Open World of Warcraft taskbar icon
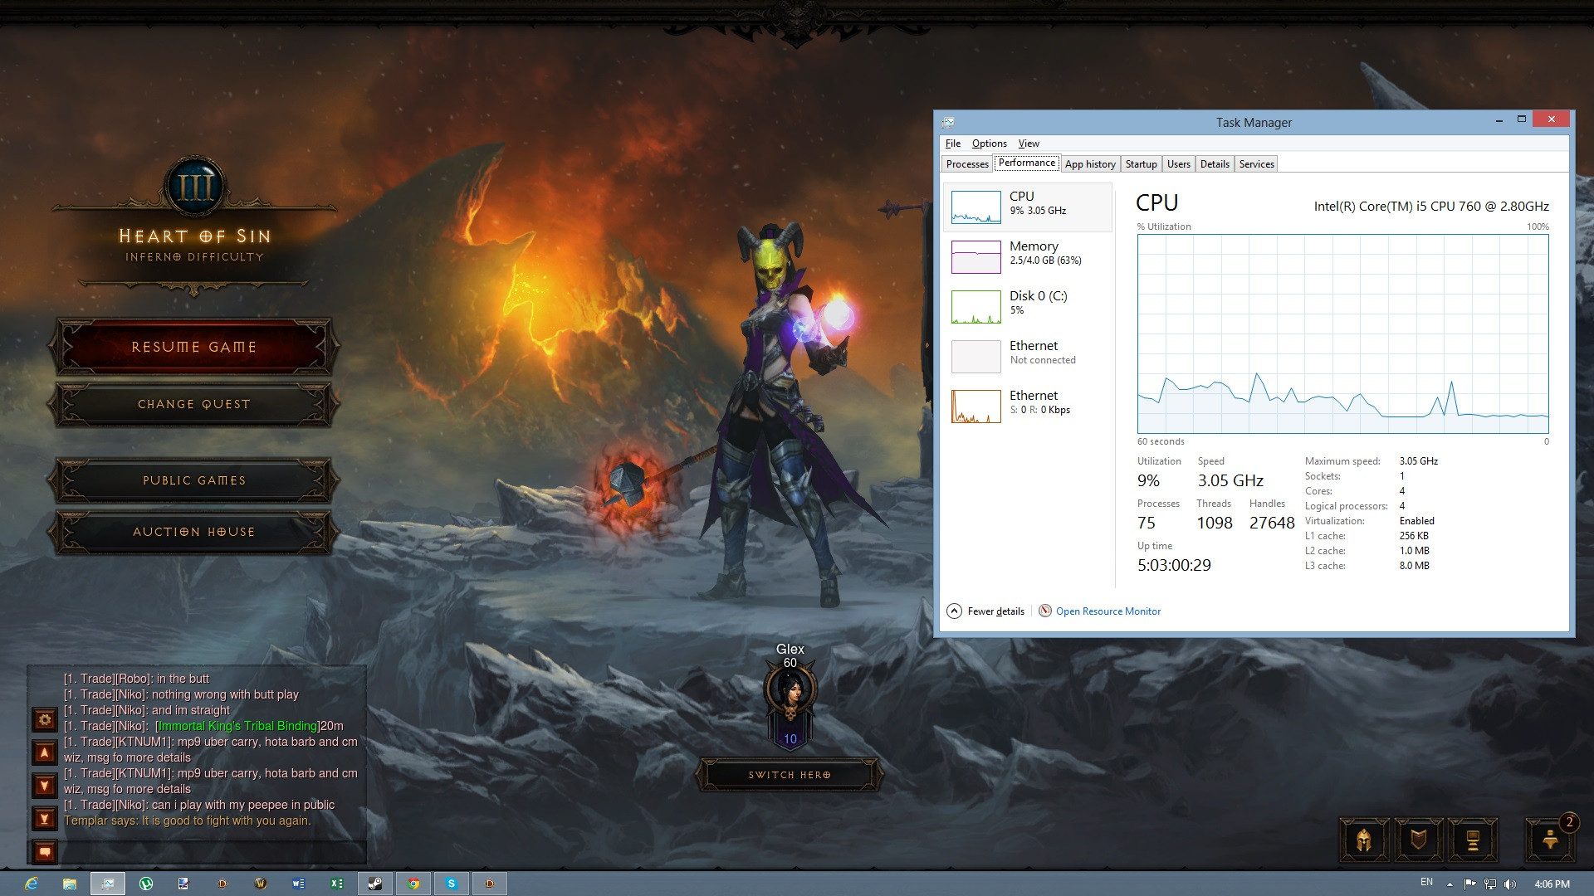1594x896 pixels. [x=261, y=884]
